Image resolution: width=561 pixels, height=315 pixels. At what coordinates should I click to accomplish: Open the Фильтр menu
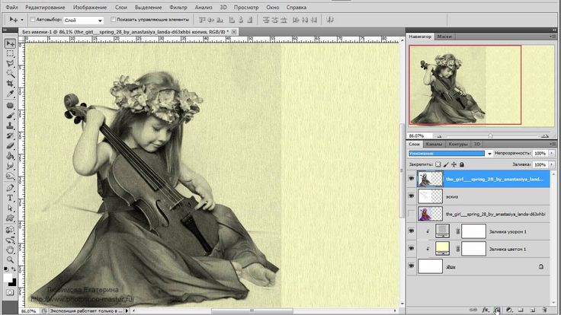coord(178,7)
